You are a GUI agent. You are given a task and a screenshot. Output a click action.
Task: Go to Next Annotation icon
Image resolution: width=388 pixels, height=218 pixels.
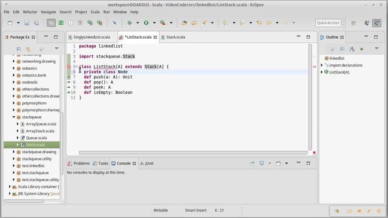tap(225, 23)
